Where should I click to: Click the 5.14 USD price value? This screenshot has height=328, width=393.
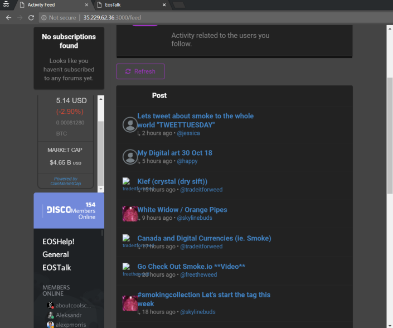click(x=71, y=100)
